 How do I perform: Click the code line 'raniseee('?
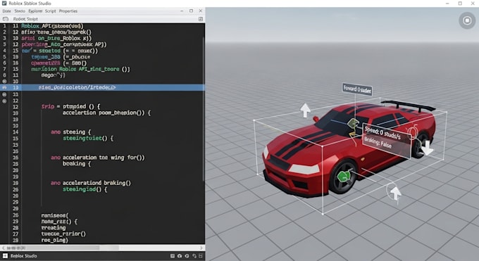click(x=55, y=215)
